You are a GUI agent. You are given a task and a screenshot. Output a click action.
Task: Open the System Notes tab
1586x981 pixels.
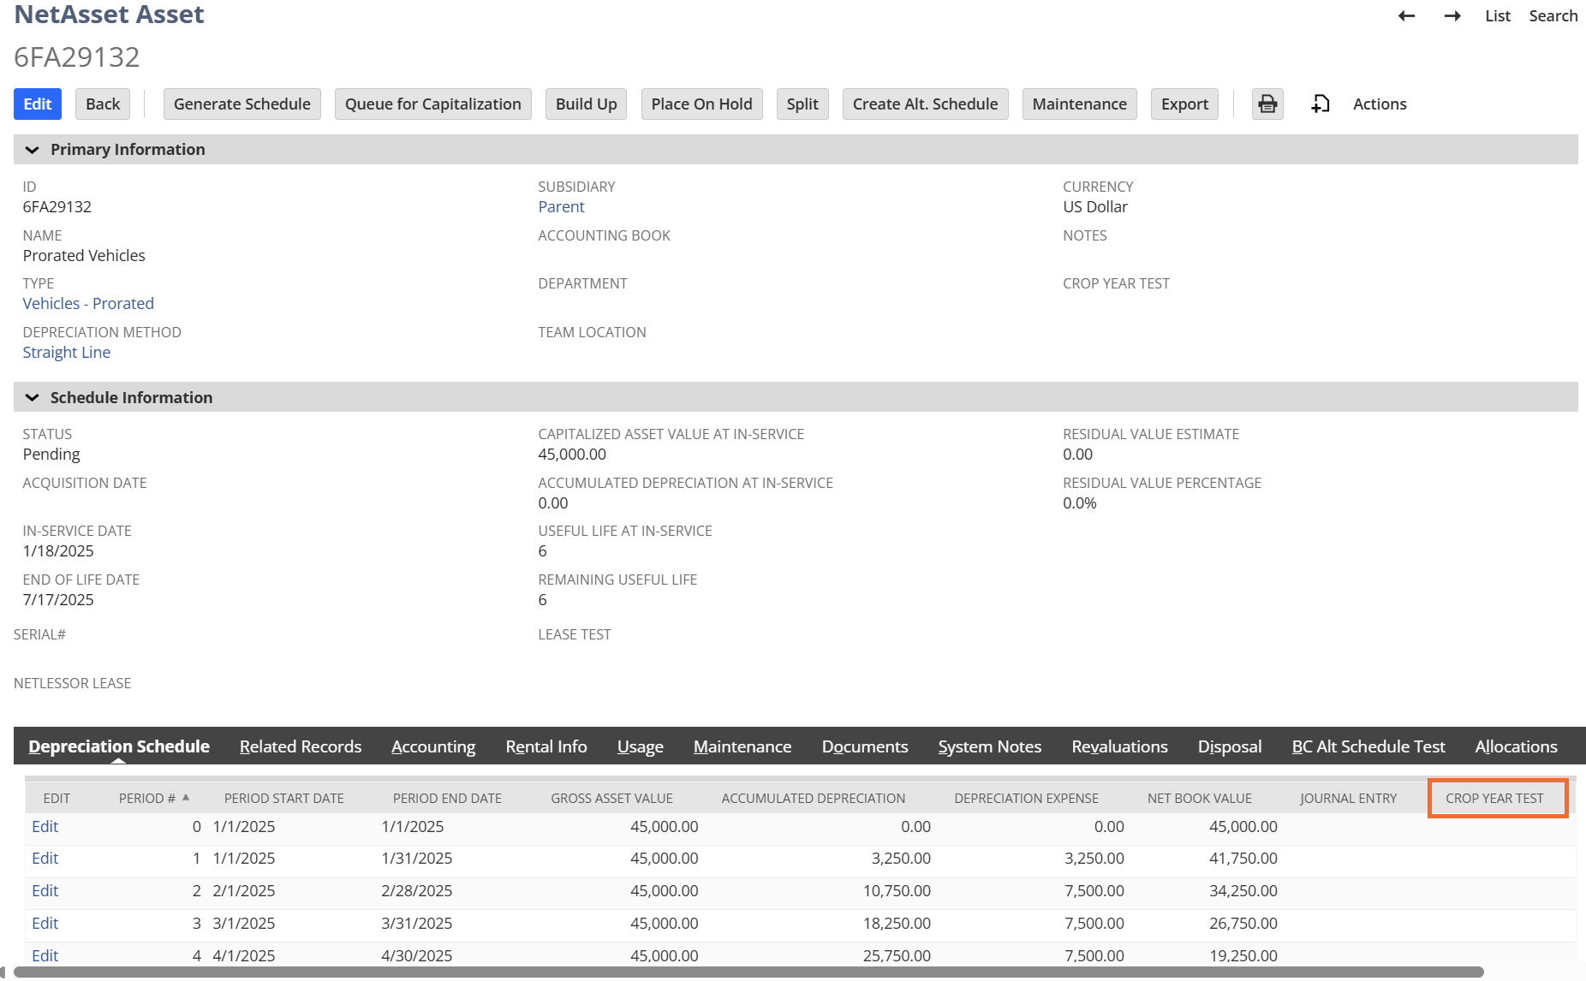pyautogui.click(x=990, y=746)
